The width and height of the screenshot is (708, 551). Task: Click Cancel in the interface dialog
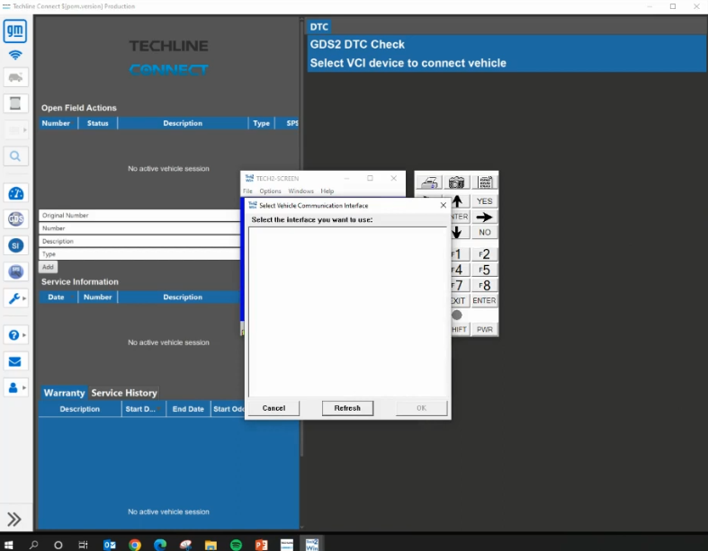pos(273,408)
